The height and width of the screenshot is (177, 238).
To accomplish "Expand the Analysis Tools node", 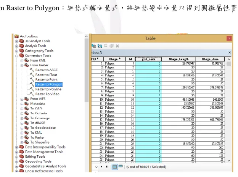I will (17, 46).
